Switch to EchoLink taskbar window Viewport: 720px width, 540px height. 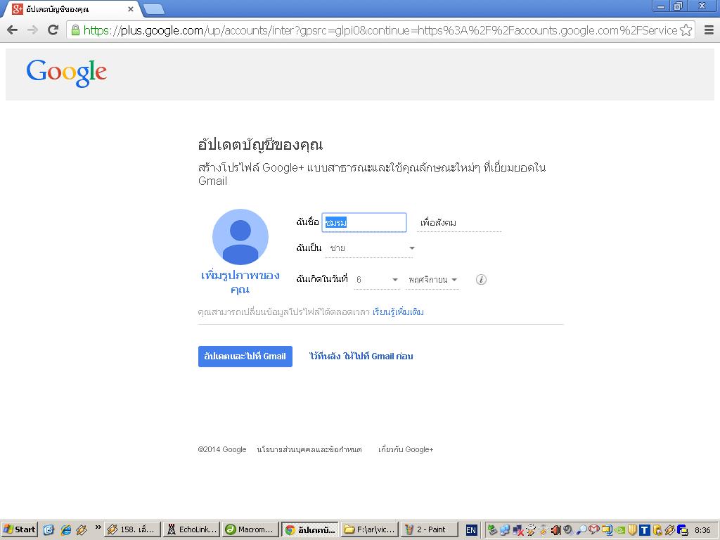tap(191, 529)
